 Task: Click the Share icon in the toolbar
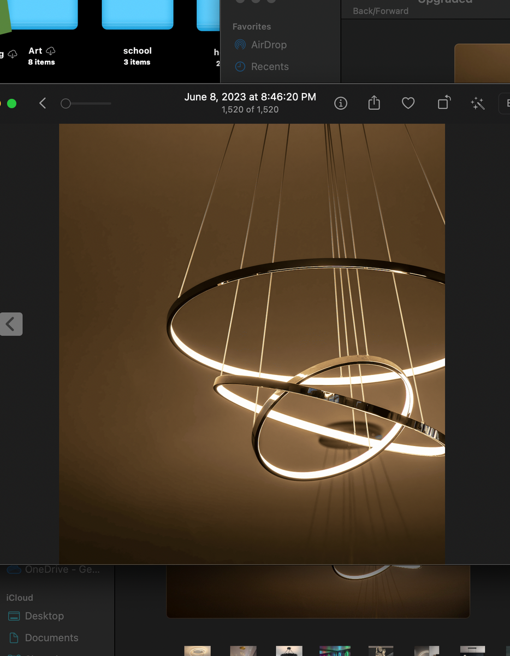(373, 103)
